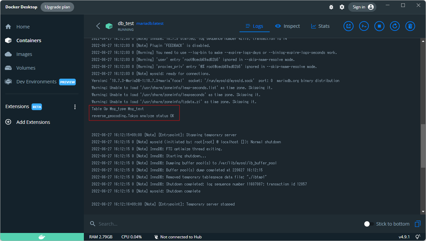Click the Extensions BETA badge

pos(37,107)
